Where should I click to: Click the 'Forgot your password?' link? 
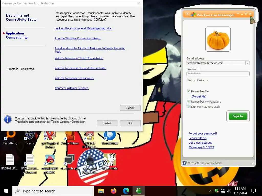[x=203, y=133]
